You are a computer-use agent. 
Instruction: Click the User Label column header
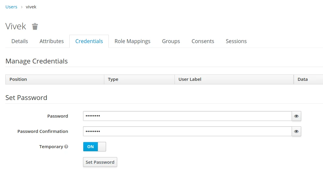pyautogui.click(x=234, y=80)
